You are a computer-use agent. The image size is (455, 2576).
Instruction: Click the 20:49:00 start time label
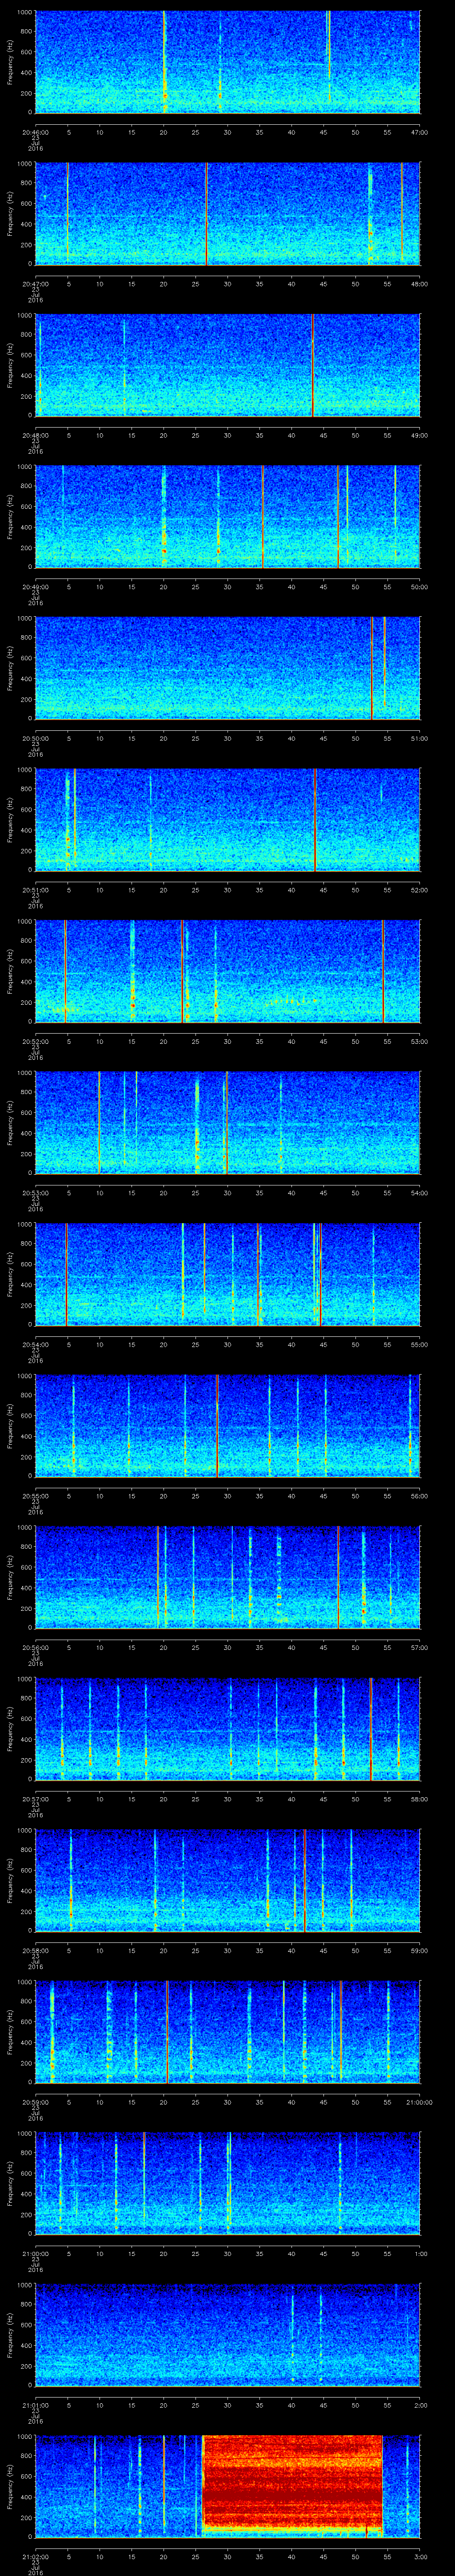pyautogui.click(x=35, y=587)
